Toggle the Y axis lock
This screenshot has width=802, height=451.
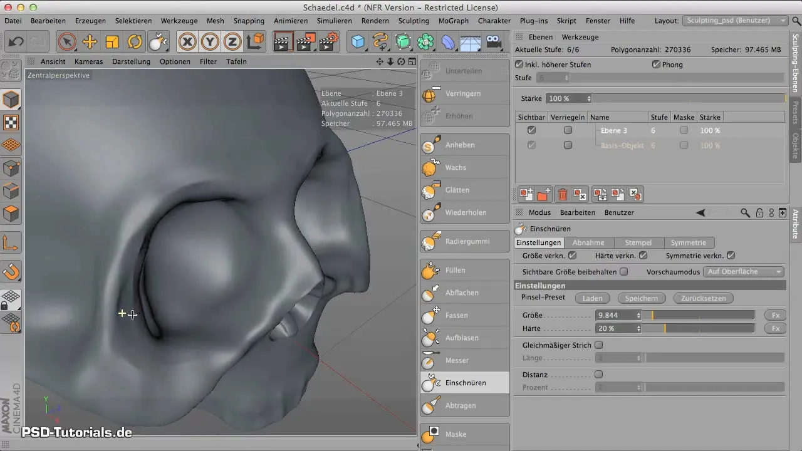click(211, 42)
